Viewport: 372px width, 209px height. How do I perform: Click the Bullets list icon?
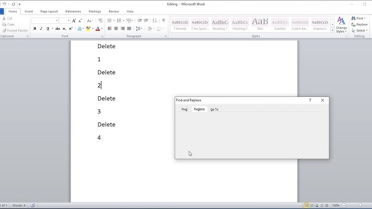pyautogui.click(x=110, y=21)
